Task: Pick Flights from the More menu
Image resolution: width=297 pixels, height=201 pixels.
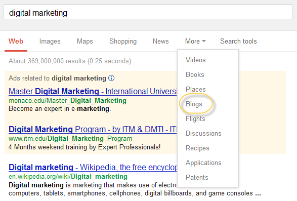Action: click(195, 118)
